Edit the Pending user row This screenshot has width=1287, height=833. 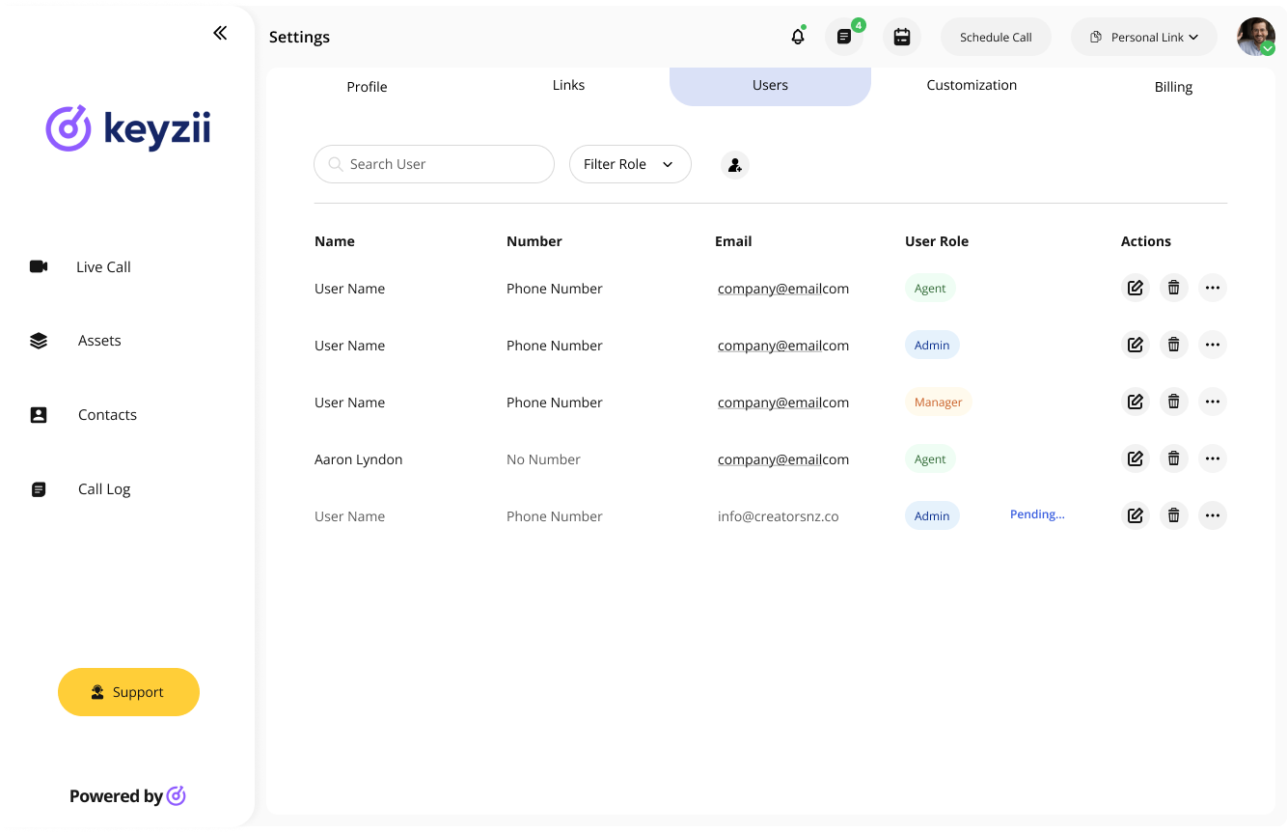tap(1136, 515)
